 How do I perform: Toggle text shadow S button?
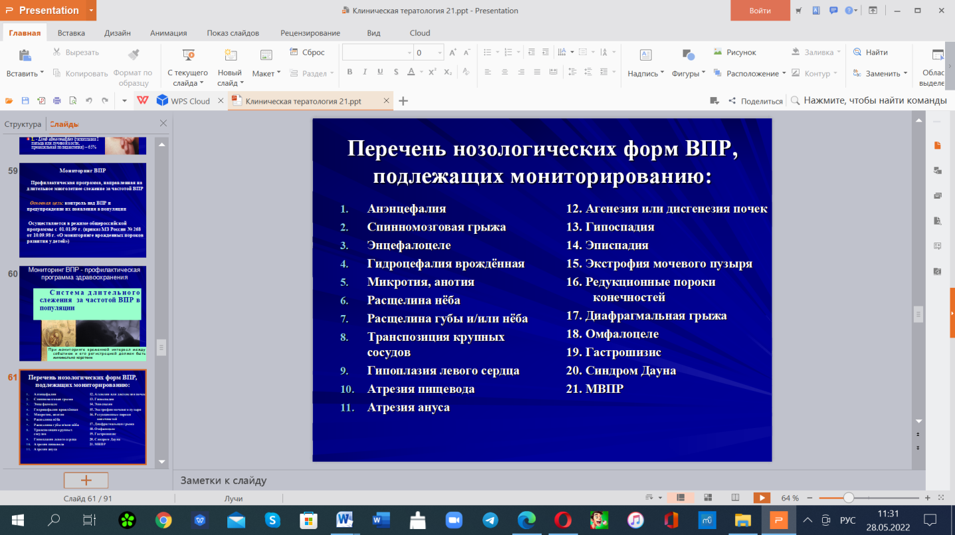tap(397, 72)
